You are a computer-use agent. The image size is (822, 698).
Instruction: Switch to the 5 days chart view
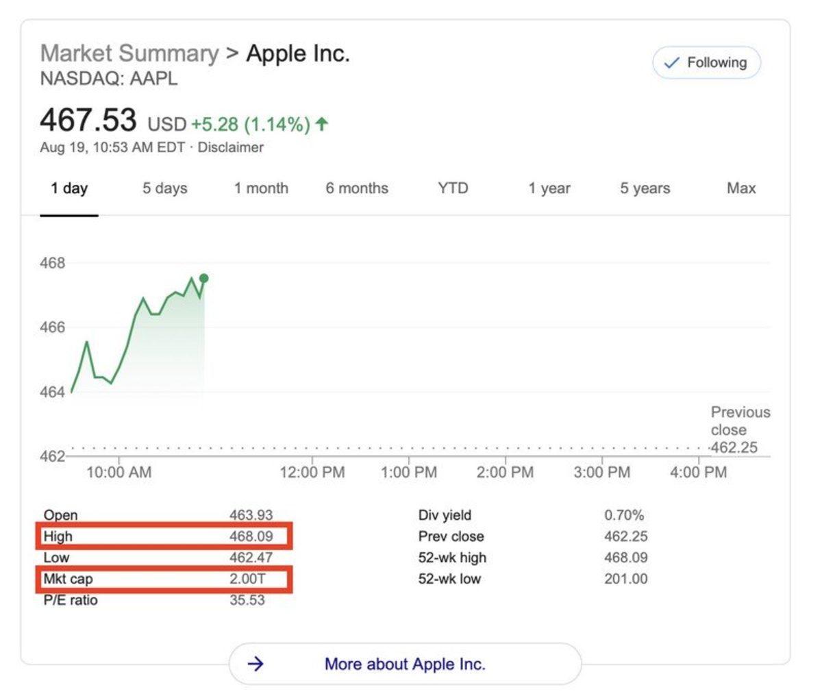pyautogui.click(x=164, y=188)
